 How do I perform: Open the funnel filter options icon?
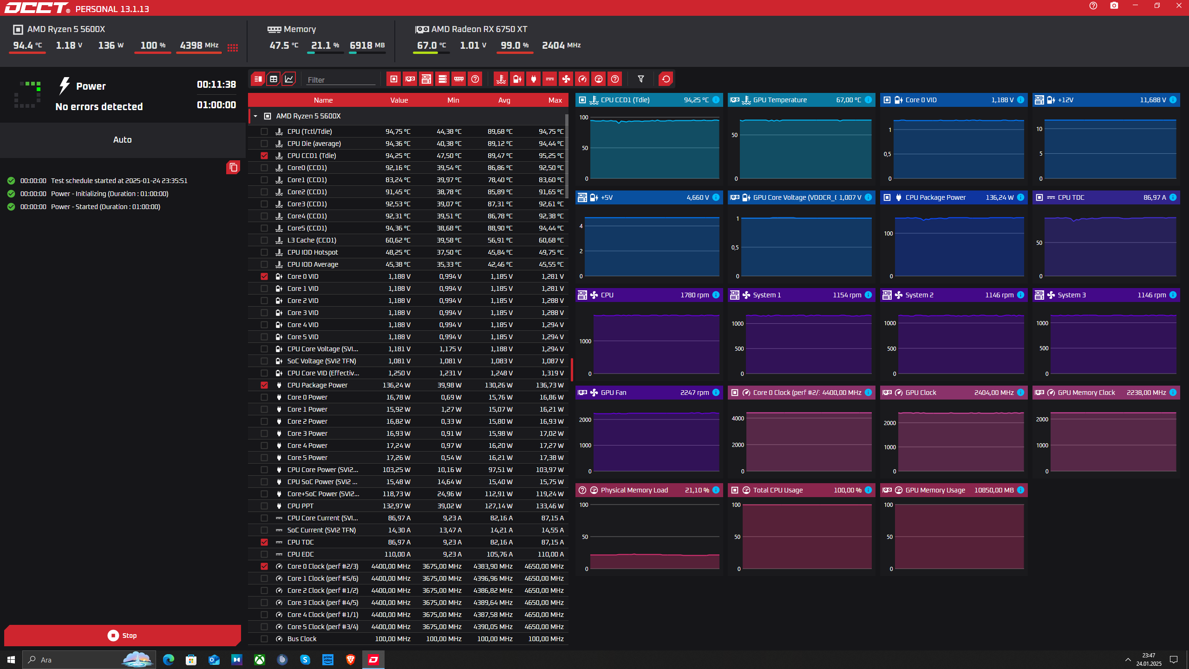pos(640,79)
